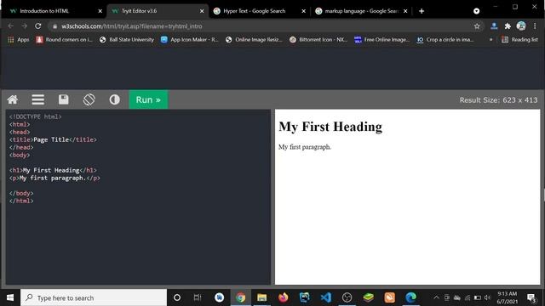Open Chrome three-dot menu
This screenshot has width=545, height=306.
[535, 26]
